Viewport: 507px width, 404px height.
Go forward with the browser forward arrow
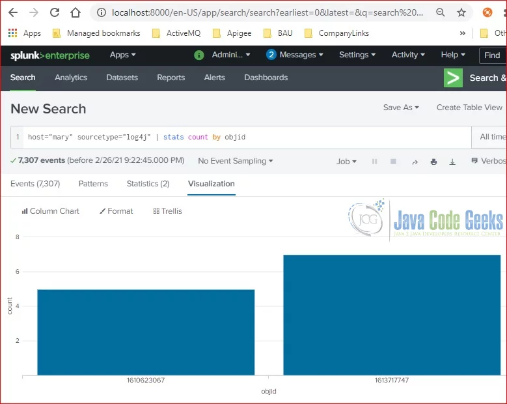pos(34,12)
